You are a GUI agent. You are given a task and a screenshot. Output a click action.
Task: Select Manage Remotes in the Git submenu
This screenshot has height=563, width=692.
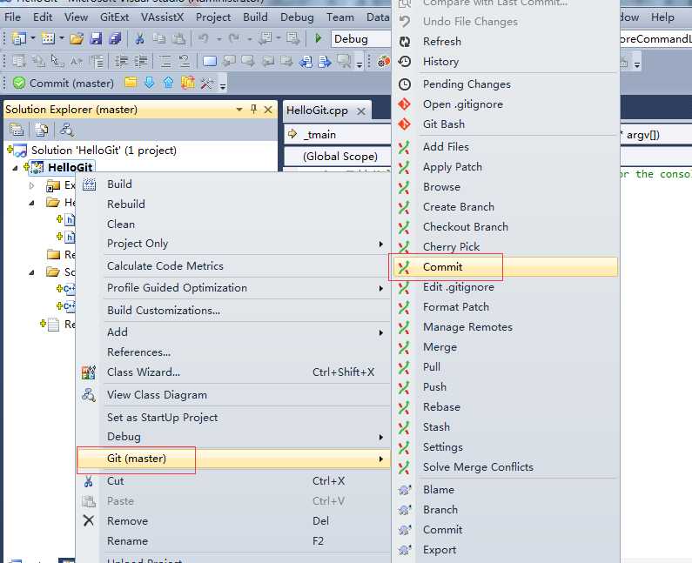pos(506,327)
